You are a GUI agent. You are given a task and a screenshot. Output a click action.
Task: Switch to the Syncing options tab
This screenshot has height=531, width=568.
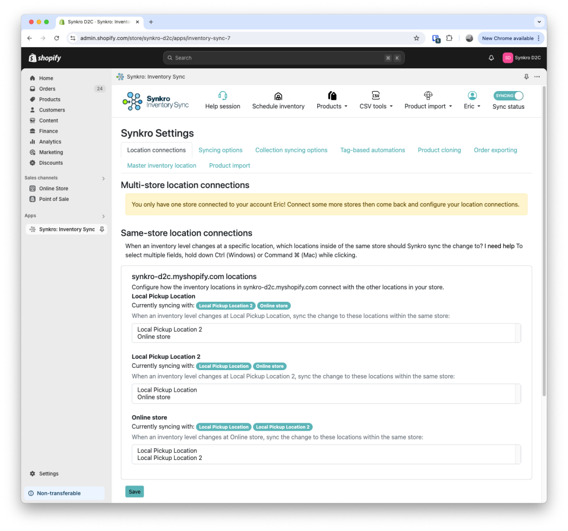[x=220, y=150]
